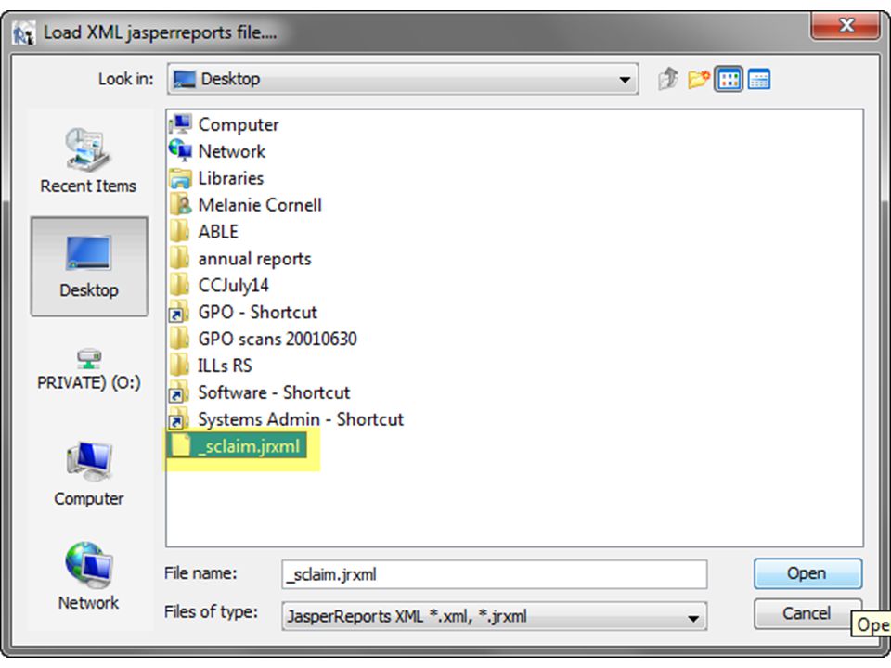Click the Network icon in file list
This screenshot has width=891, height=668.
(x=181, y=151)
